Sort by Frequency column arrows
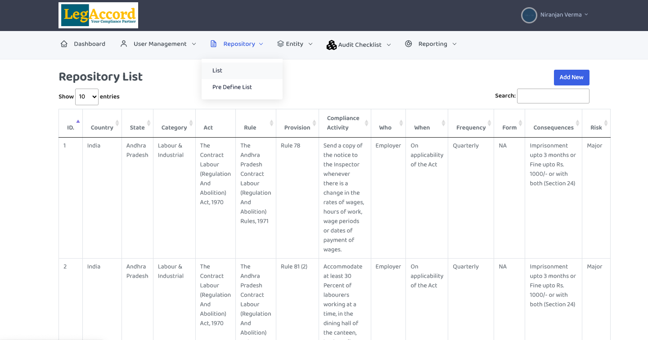The image size is (648, 340). click(490, 123)
